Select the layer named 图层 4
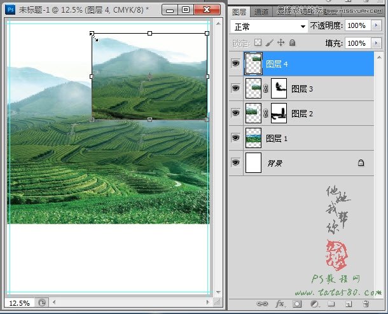This screenshot has width=388, height=314. 277,64
